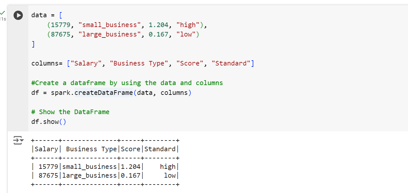Click the Score value 1.204 in the output
Screen dimensions: 408x193
[130, 167]
